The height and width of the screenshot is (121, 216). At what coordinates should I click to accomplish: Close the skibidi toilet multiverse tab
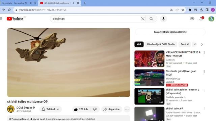pos(78,3)
